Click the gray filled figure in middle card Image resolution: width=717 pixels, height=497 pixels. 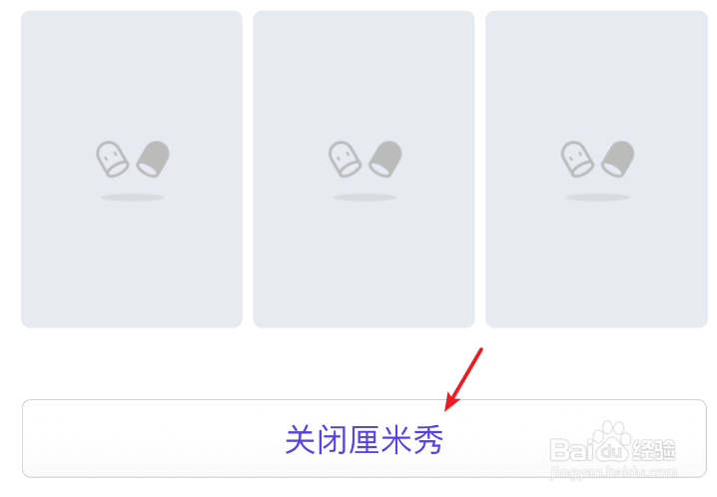(x=385, y=159)
